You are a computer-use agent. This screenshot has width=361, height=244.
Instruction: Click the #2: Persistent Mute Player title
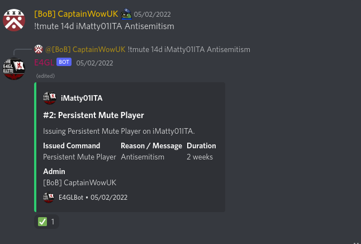93,115
